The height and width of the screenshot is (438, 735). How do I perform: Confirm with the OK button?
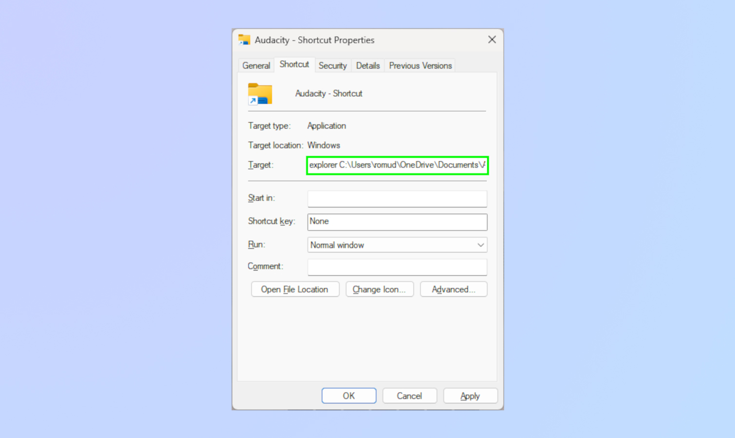(349, 396)
